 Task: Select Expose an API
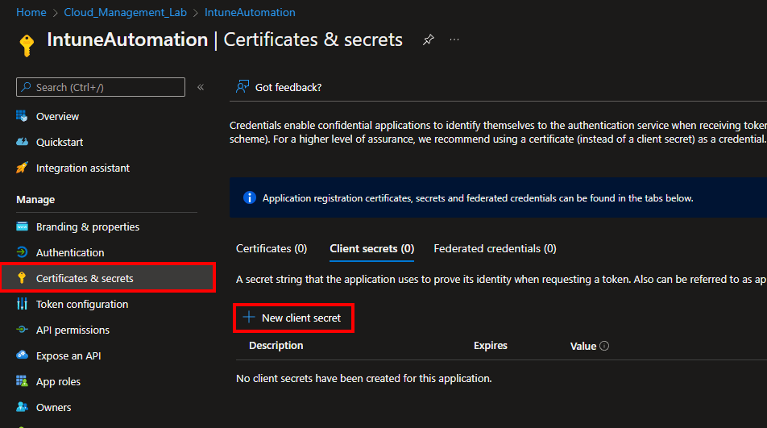68,355
